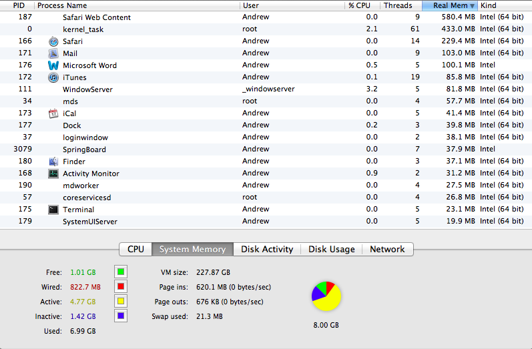Click the Microsoft Word W icon
532x349 pixels.
[53, 65]
